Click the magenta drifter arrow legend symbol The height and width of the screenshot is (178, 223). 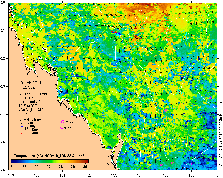(x=62, y=128)
